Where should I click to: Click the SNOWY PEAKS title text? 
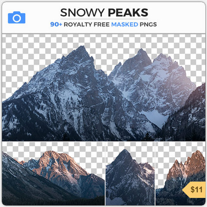coord(104,13)
